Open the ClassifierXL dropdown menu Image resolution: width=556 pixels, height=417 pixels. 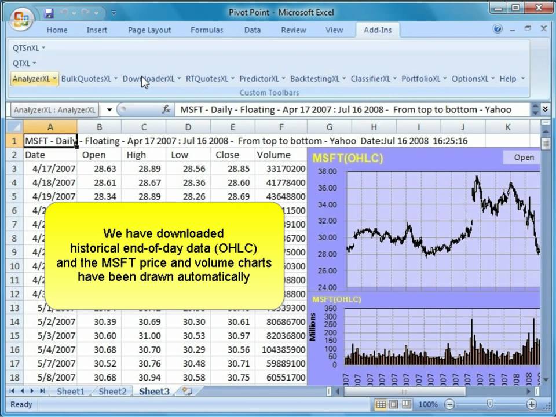pos(374,79)
